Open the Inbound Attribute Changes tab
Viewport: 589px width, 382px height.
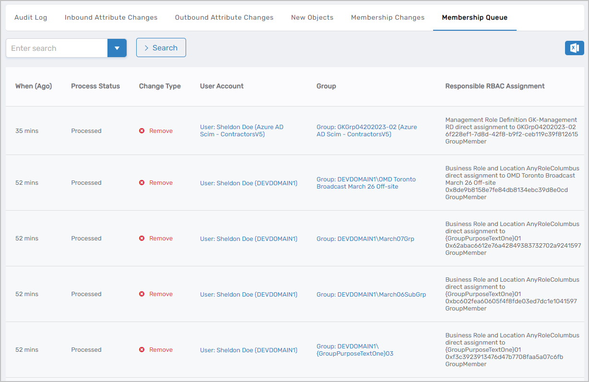[111, 18]
